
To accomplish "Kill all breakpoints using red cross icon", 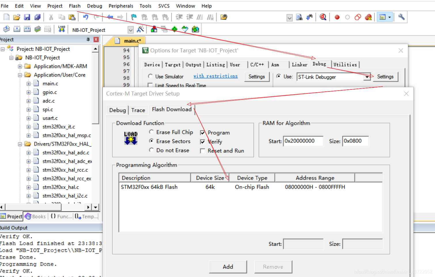I will 368,17.
